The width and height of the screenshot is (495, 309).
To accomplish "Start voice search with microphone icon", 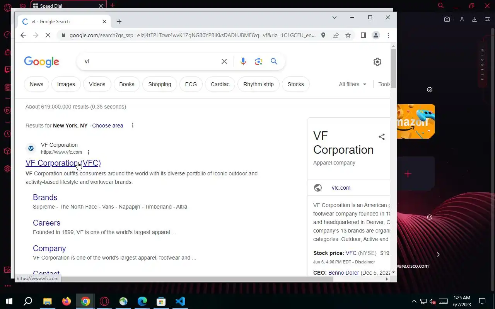I will pyautogui.click(x=243, y=61).
